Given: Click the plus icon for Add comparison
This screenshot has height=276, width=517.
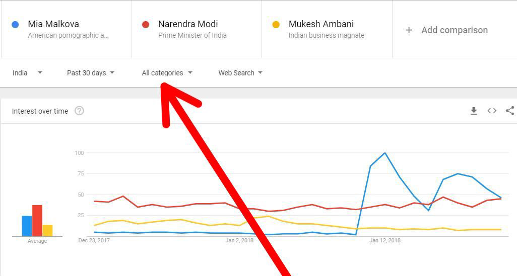Looking at the screenshot, I should click(x=409, y=30).
